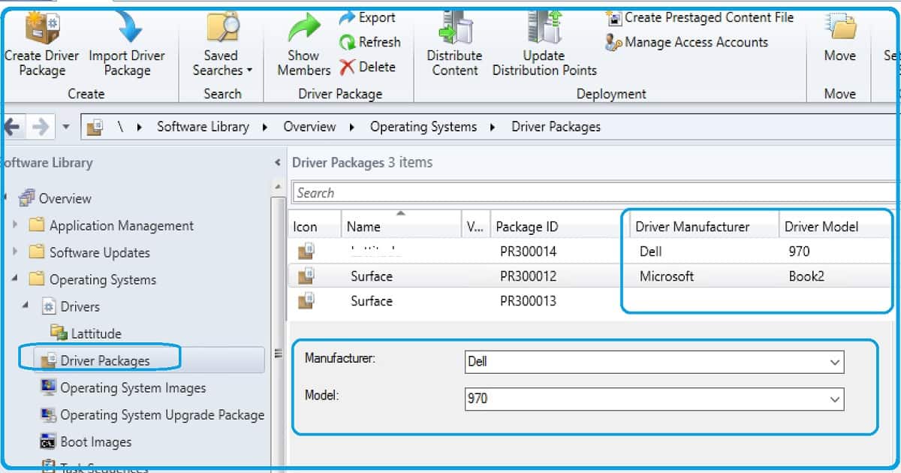Refresh the driver packages list

[x=370, y=42]
